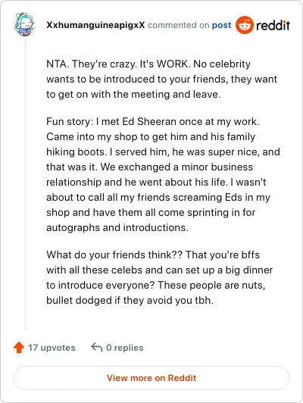Screen dimensions: 303x403
Task: Click the phrase "hiking boots" in the comment
Action: [x=76, y=152]
